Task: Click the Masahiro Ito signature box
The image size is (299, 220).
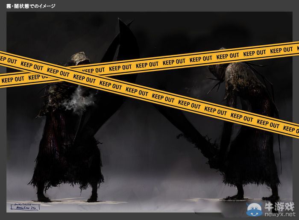Action: pos(25,207)
